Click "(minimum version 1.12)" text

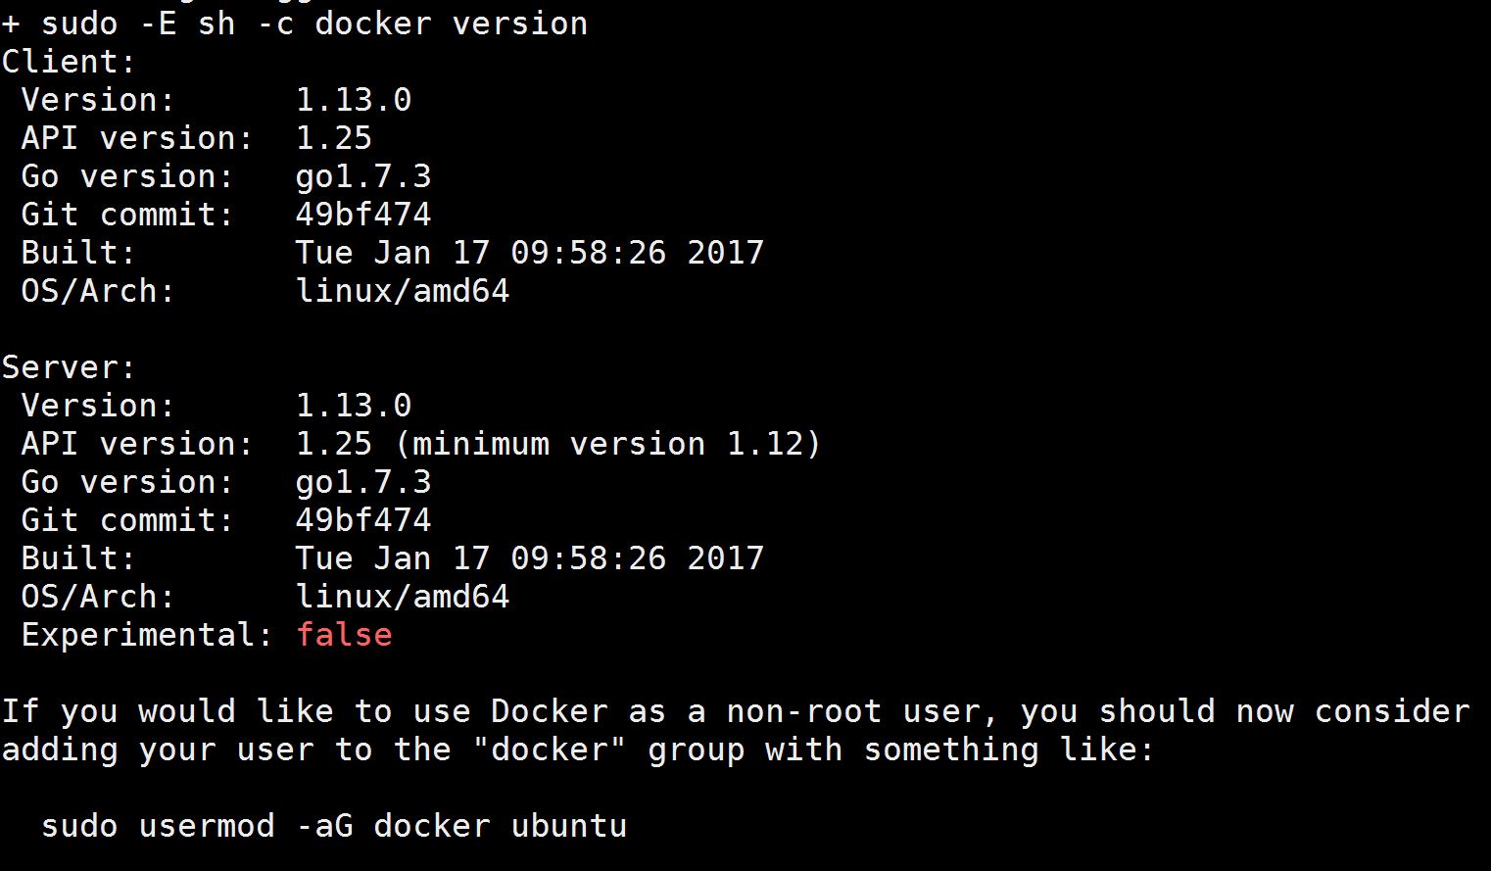607,444
